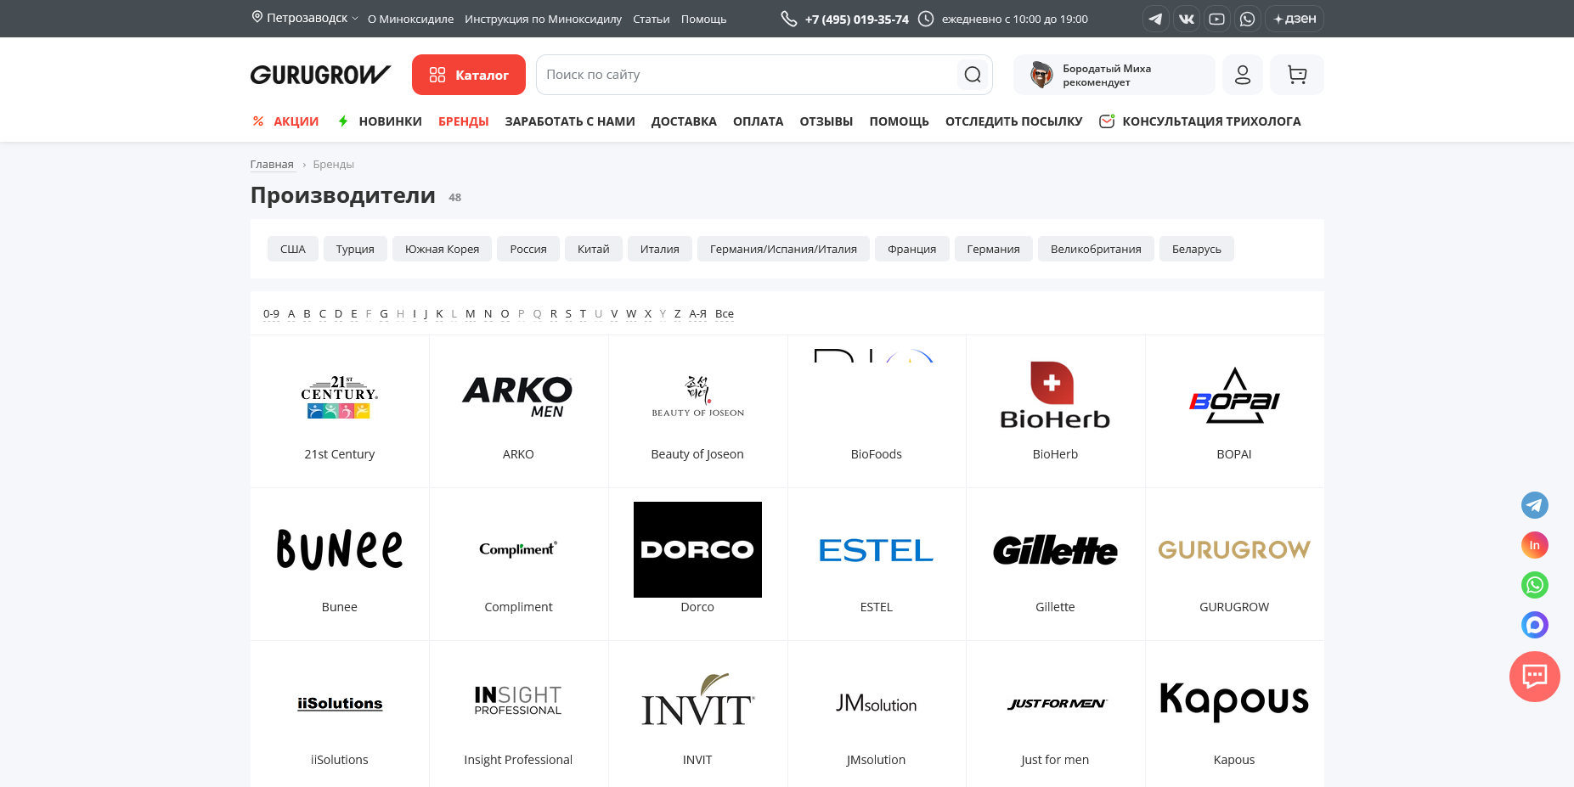
Task: Open the Бренды menu item
Action: 464,121
